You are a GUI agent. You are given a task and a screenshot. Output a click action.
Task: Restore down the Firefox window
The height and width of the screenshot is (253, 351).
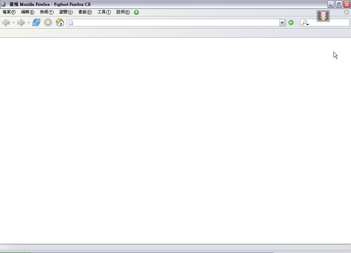pyautogui.click(x=338, y=4)
